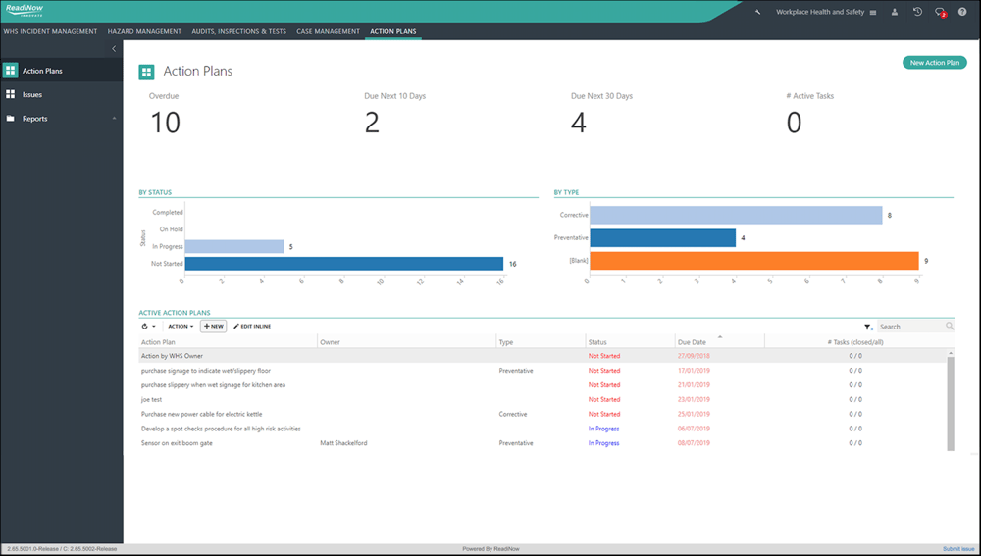Image resolution: width=981 pixels, height=556 pixels.
Task: Select purchase signage wet/slippery floor row
Action: (x=542, y=371)
